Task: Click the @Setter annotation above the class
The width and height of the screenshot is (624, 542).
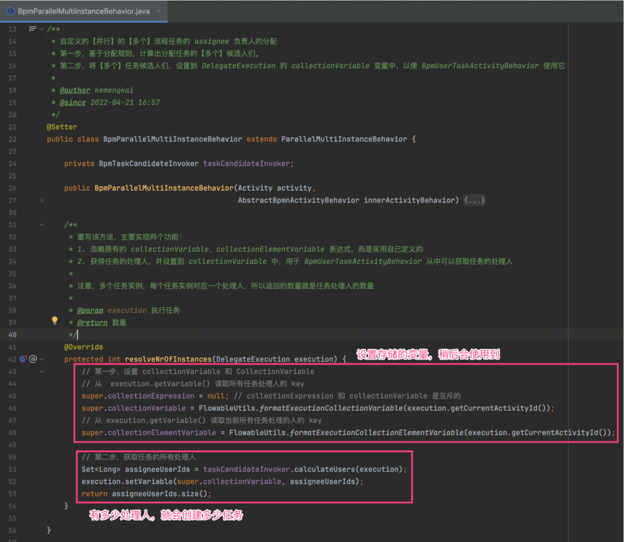Action: [x=62, y=127]
